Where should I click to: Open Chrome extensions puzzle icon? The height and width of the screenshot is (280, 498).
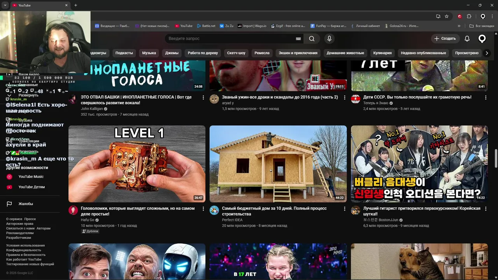(x=469, y=16)
